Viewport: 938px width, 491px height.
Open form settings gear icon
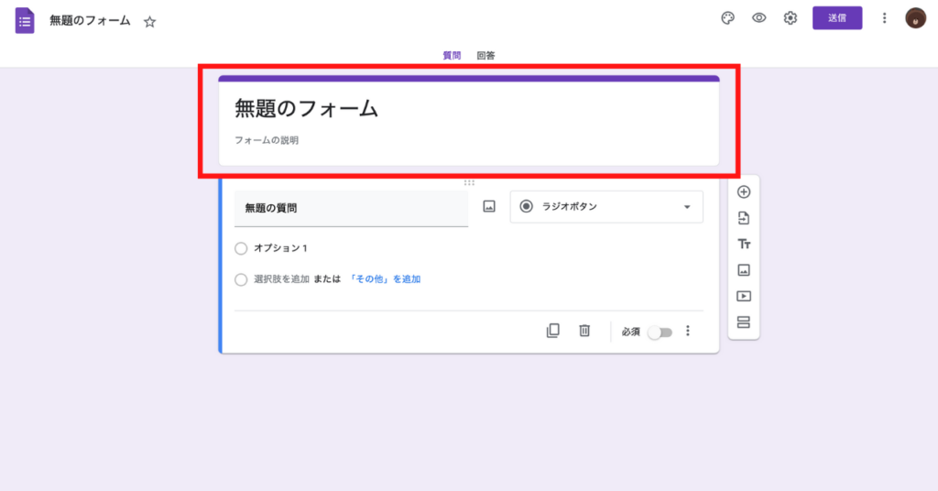click(x=791, y=18)
